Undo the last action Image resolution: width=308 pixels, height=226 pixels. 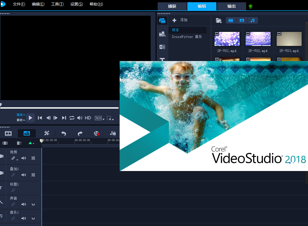pos(64,134)
